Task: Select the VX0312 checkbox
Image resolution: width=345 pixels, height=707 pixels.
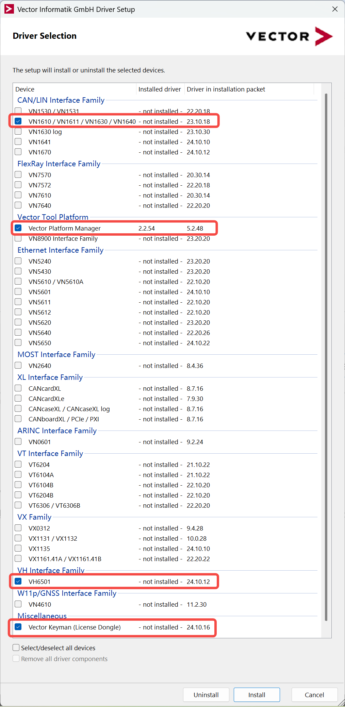Action: 18,528
